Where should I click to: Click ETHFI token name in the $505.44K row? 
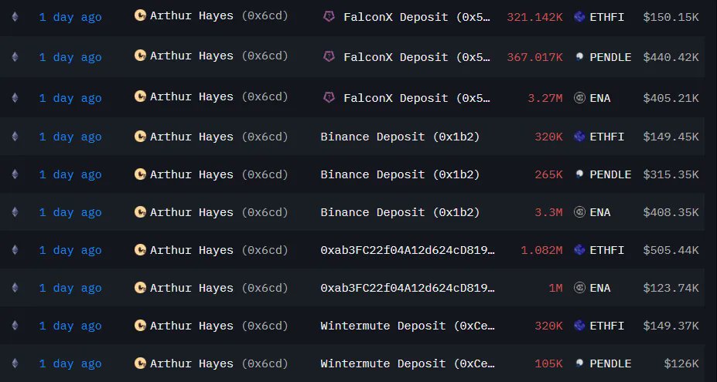607,250
